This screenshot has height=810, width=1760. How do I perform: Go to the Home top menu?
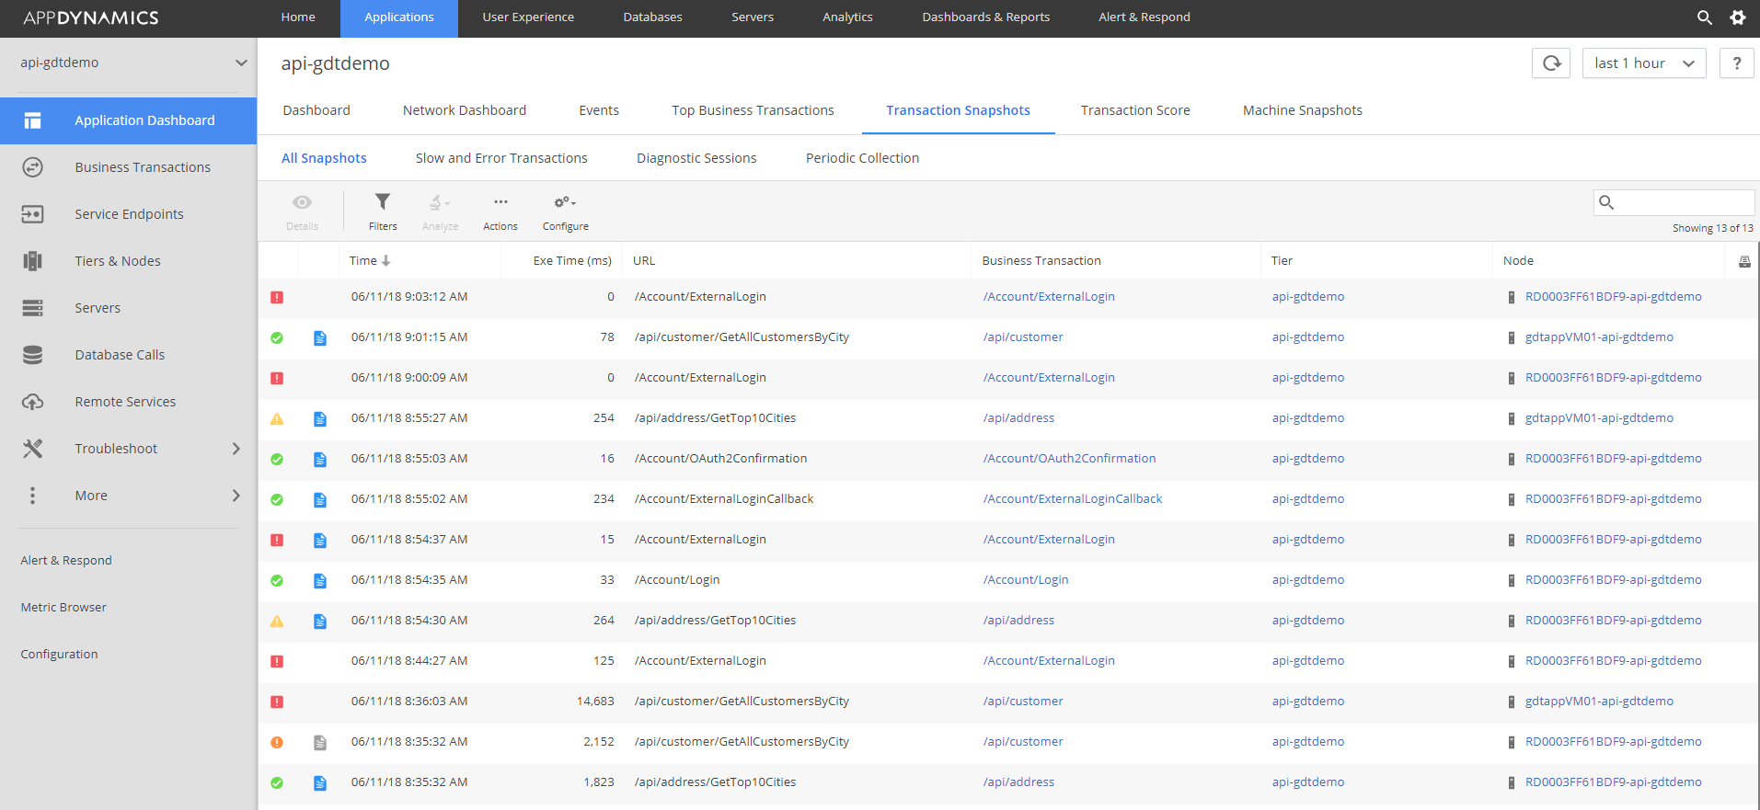click(298, 17)
